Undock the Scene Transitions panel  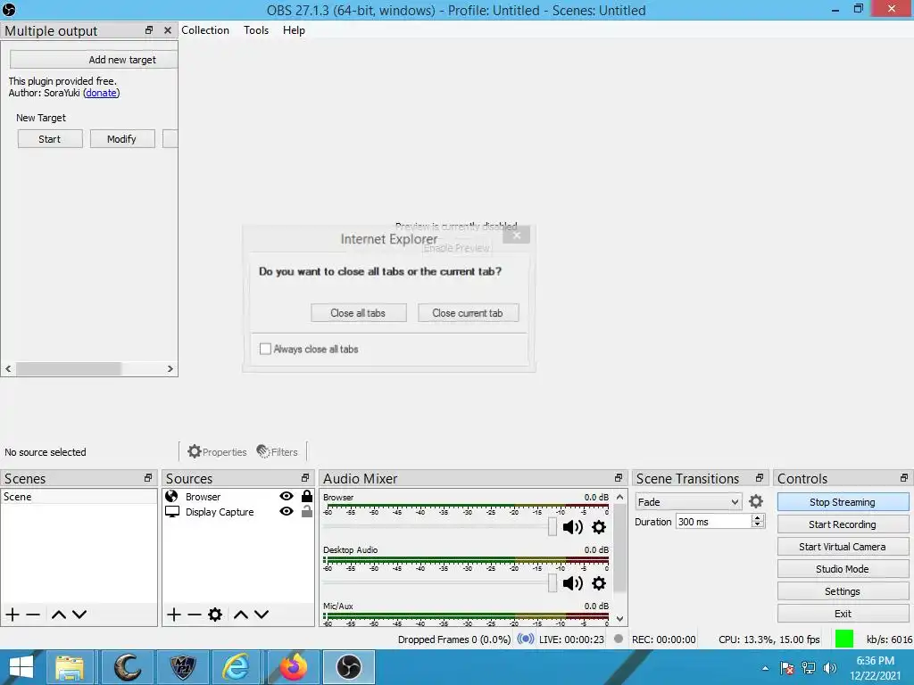pos(760,478)
